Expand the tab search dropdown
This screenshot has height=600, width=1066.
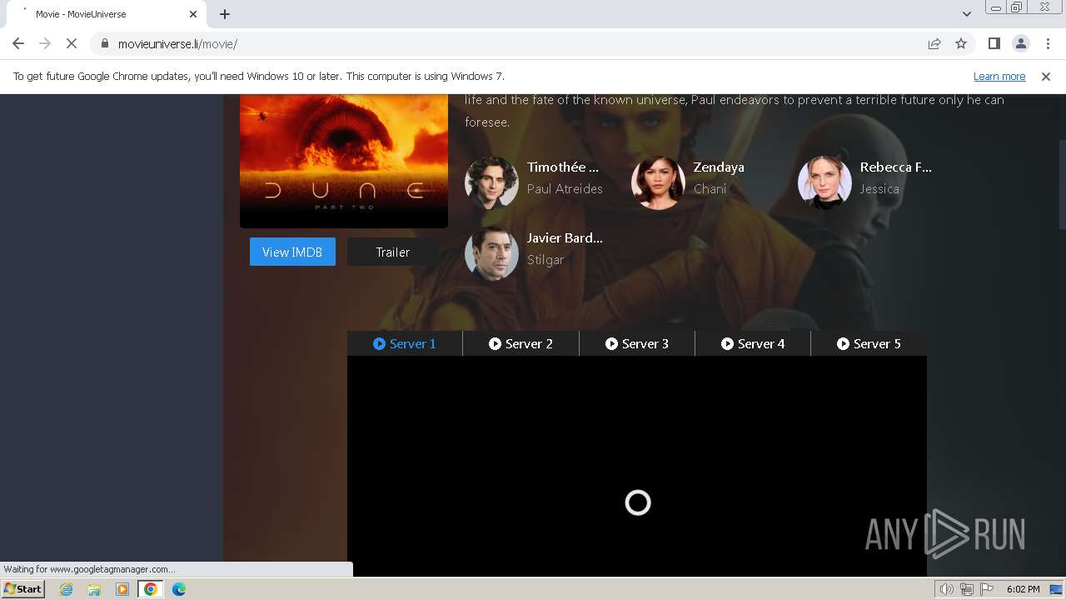966,14
